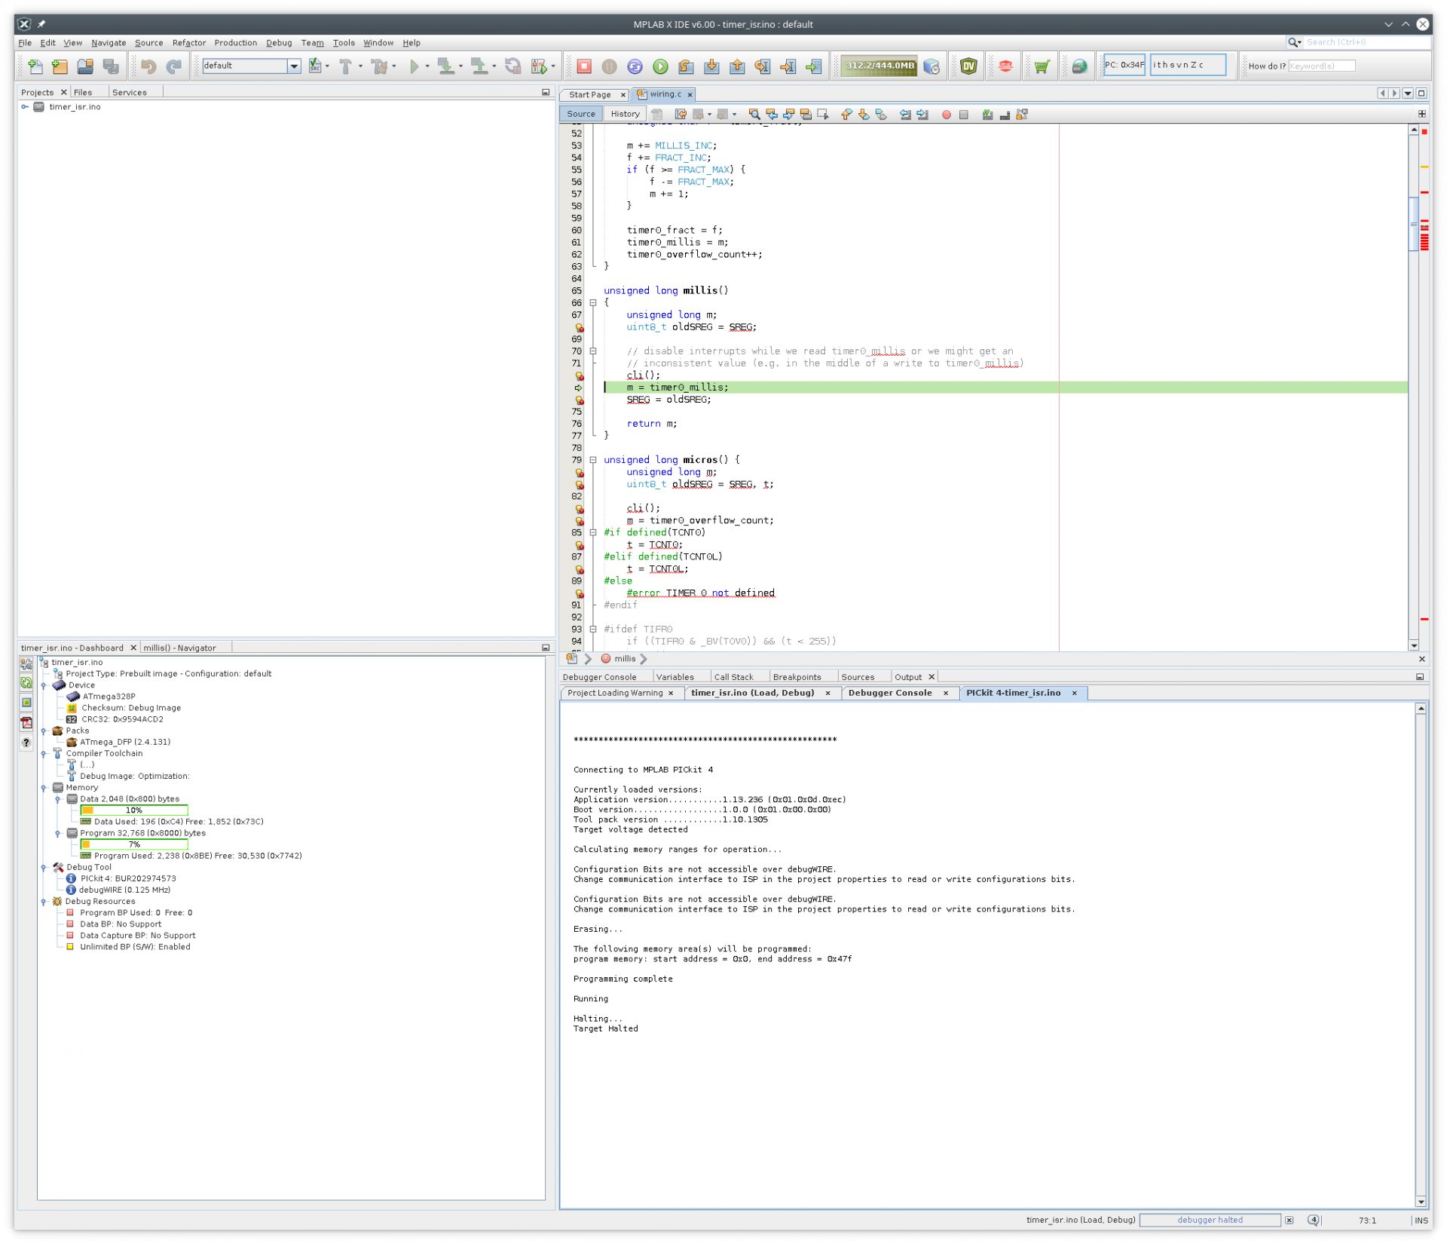
Task: Toggle breakpoint glyph beside micros() 'unsigned long m;'
Action: 579,473
